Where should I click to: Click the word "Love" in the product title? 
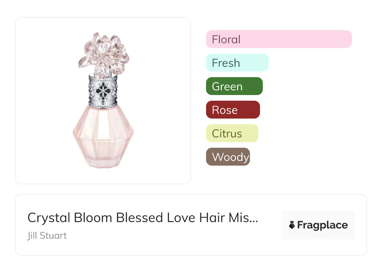[x=182, y=218]
